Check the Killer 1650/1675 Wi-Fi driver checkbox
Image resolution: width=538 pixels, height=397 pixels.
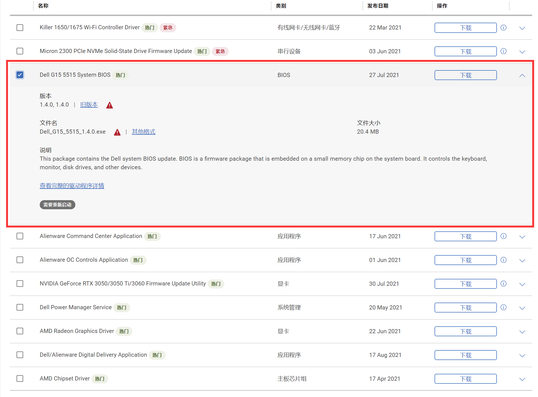click(20, 28)
